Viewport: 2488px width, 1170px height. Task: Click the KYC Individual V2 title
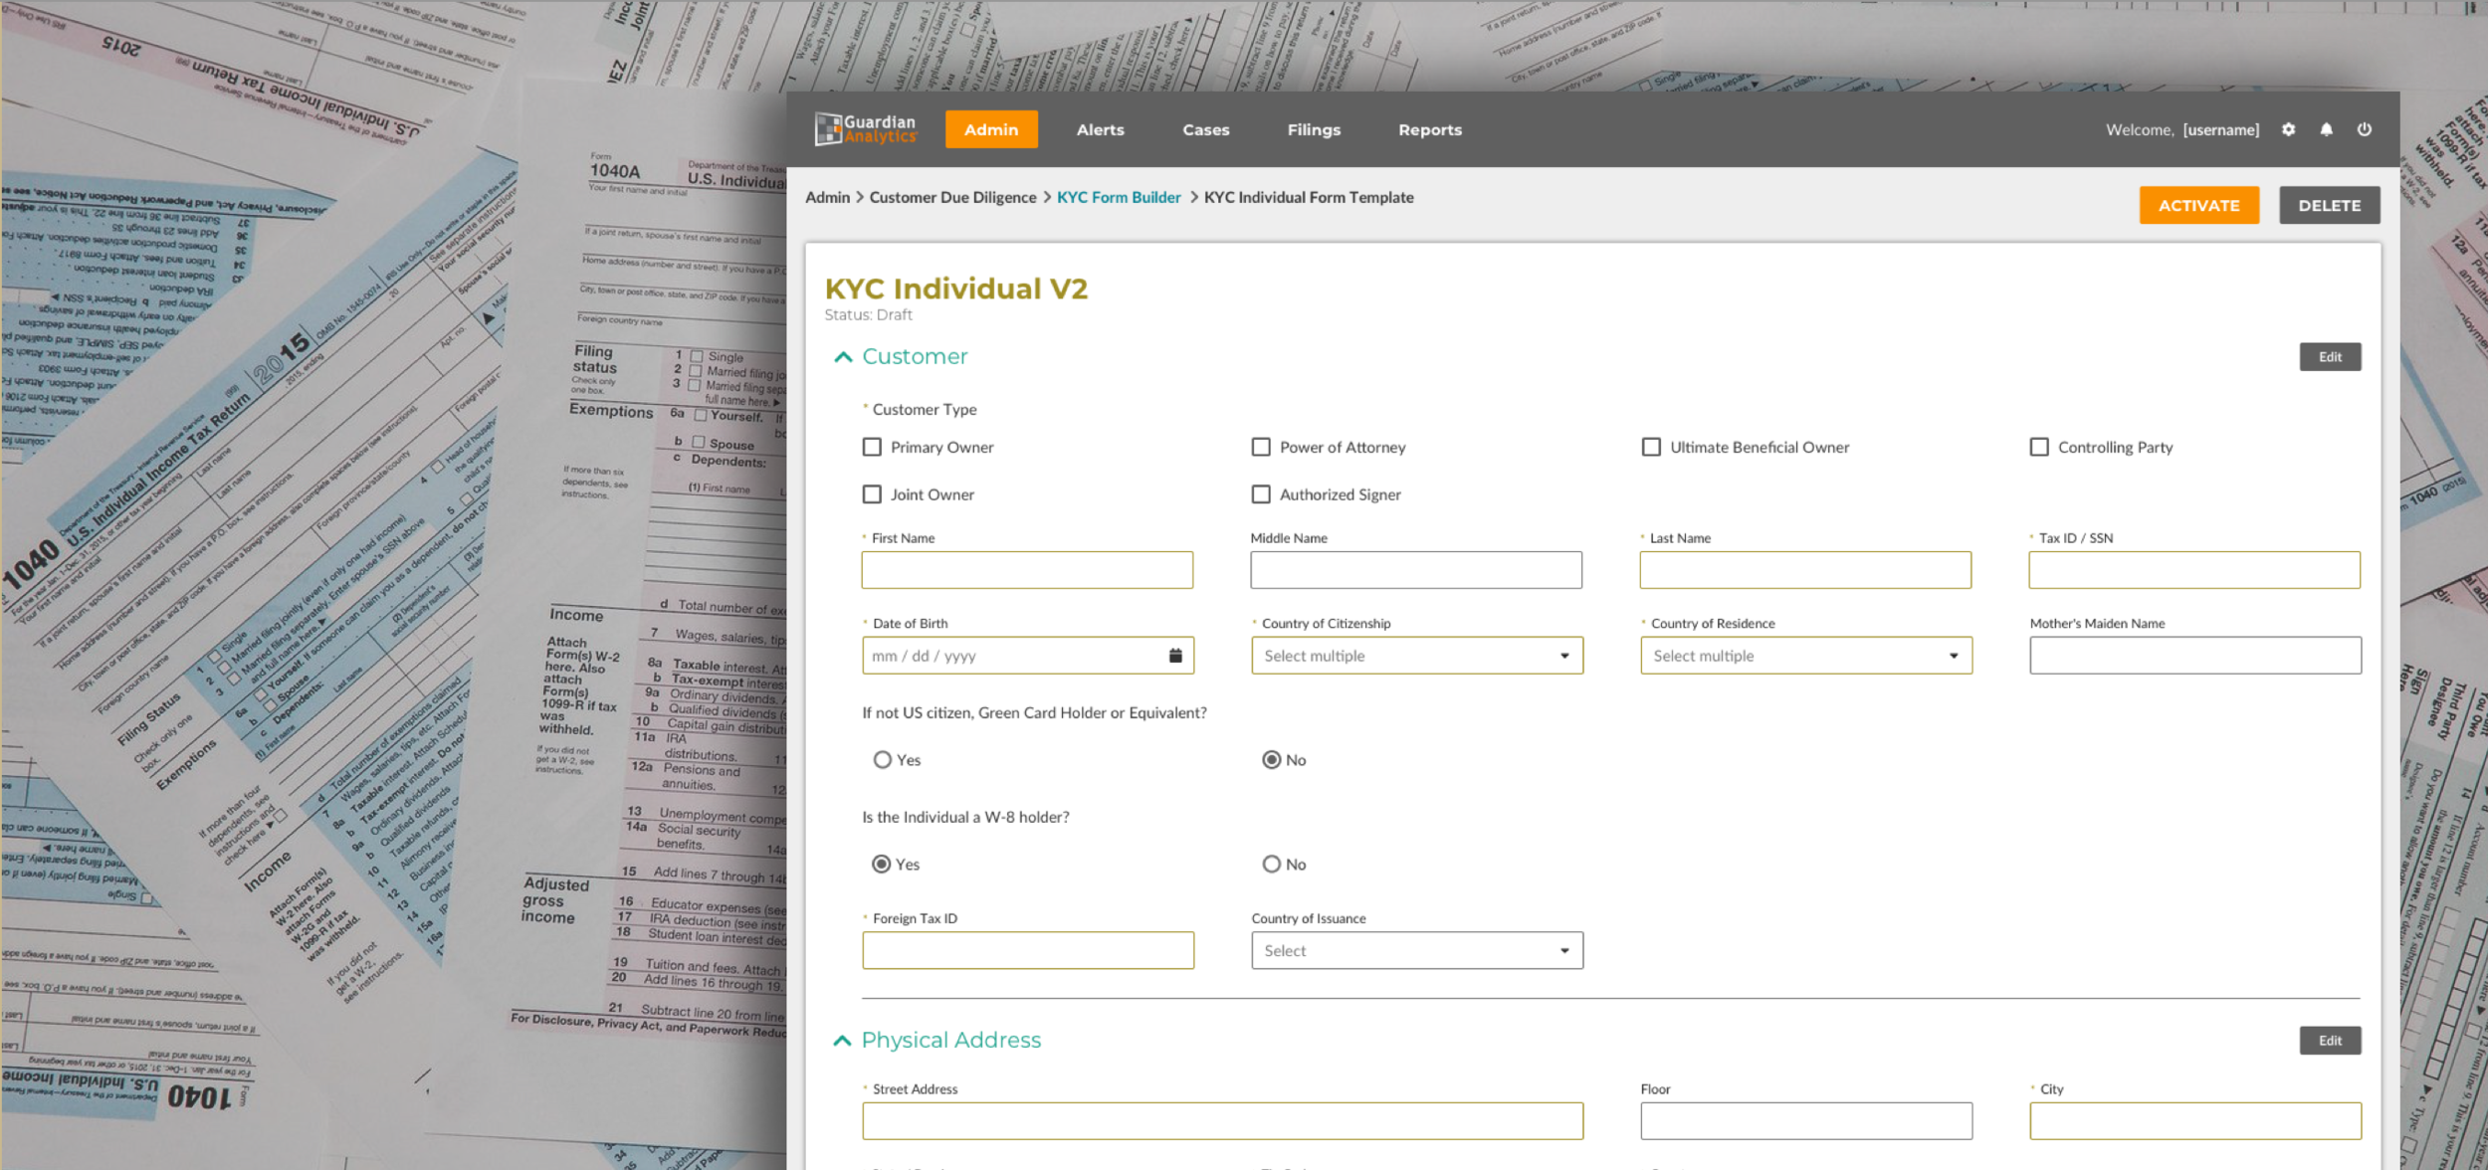coord(956,289)
